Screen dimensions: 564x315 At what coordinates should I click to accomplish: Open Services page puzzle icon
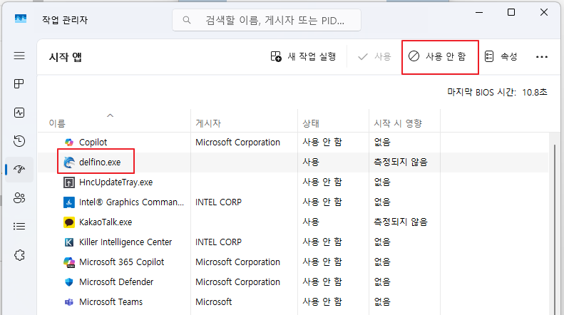click(19, 255)
